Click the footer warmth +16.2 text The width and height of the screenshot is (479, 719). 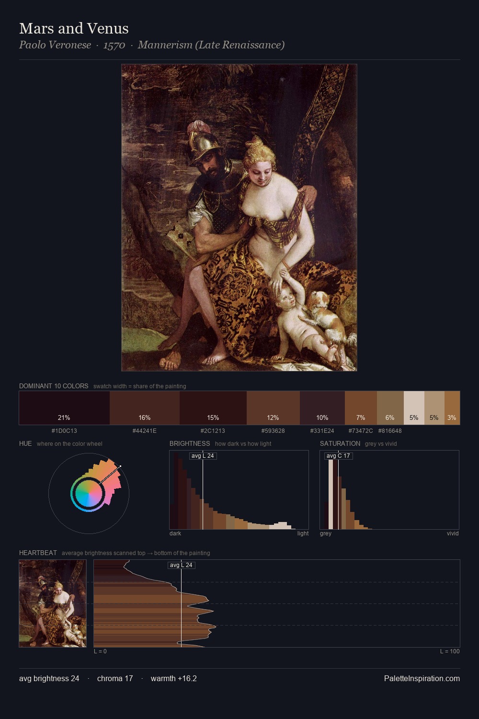click(174, 679)
